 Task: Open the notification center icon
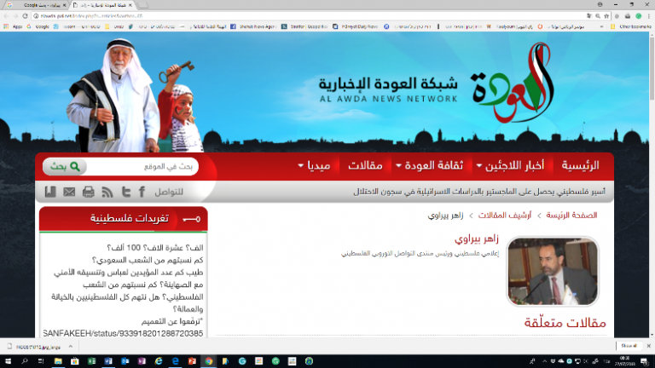pos(645,361)
